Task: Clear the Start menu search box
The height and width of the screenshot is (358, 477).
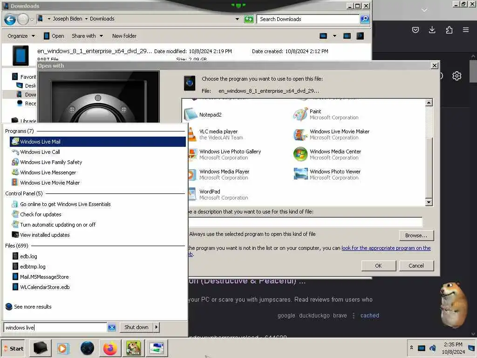Action: [112, 327]
